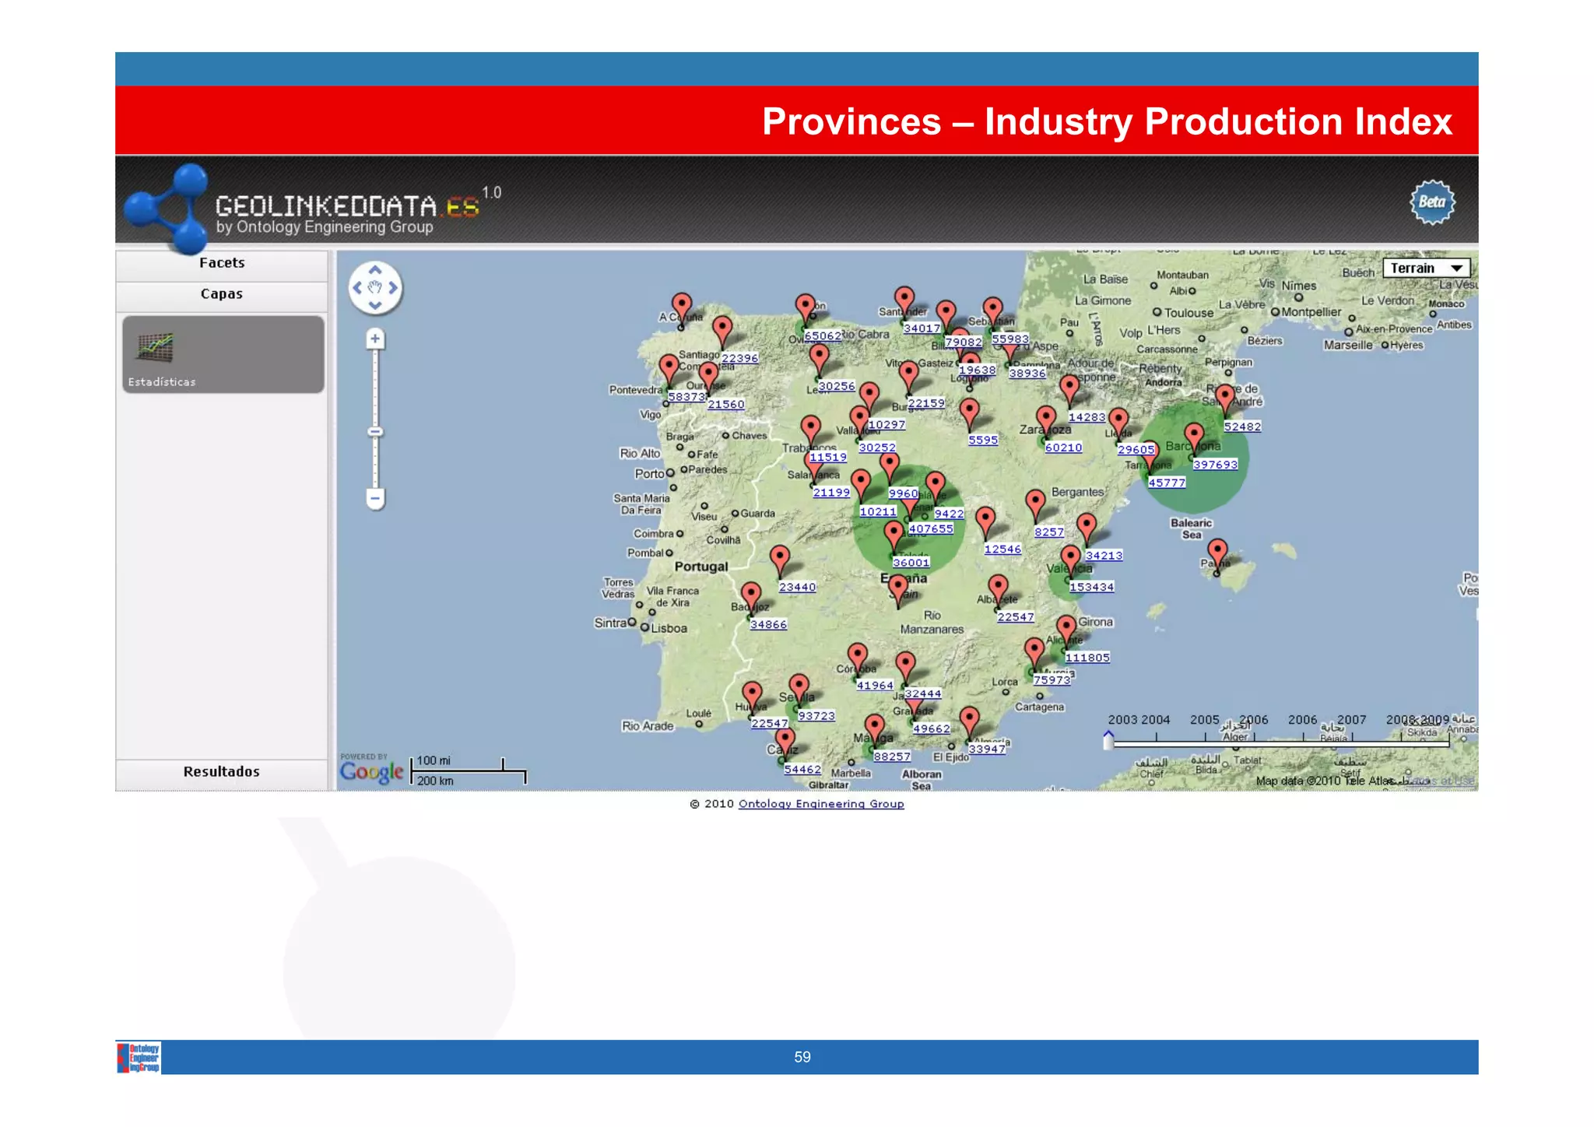Select the Estadísticas layer thumbnail
Screen dimensions: 1594x1127
click(x=223, y=354)
